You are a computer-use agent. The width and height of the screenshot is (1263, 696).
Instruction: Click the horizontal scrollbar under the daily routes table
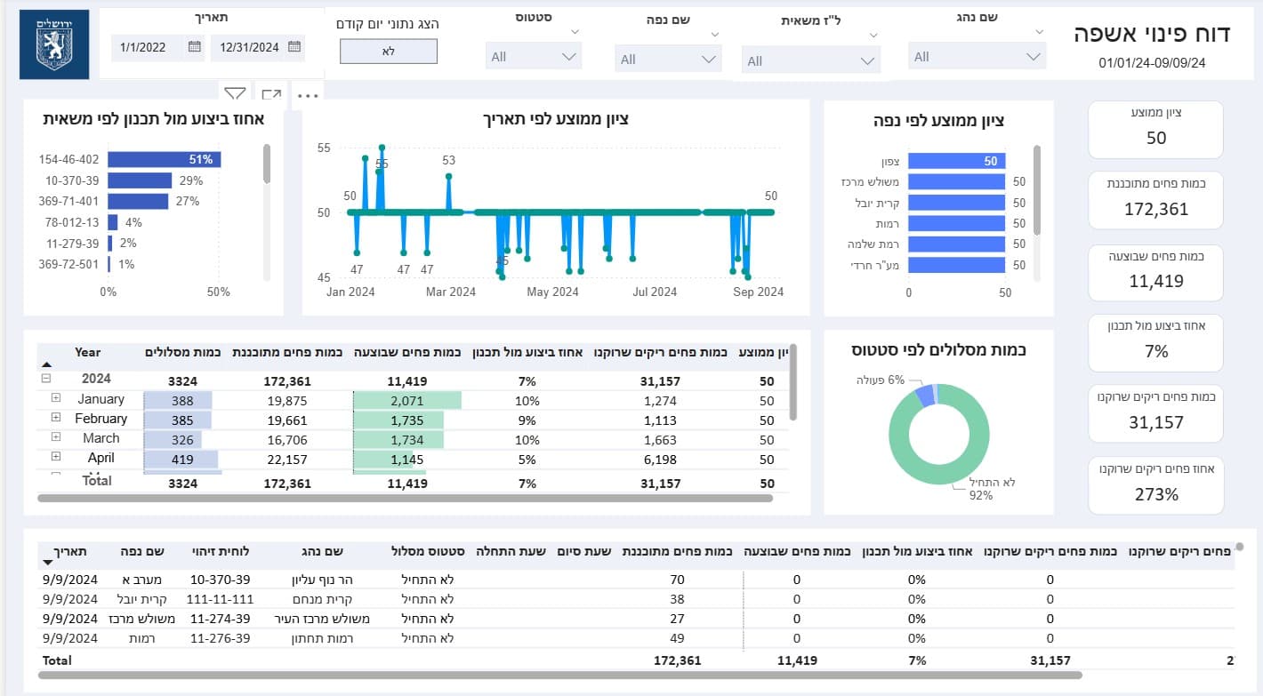click(560, 676)
